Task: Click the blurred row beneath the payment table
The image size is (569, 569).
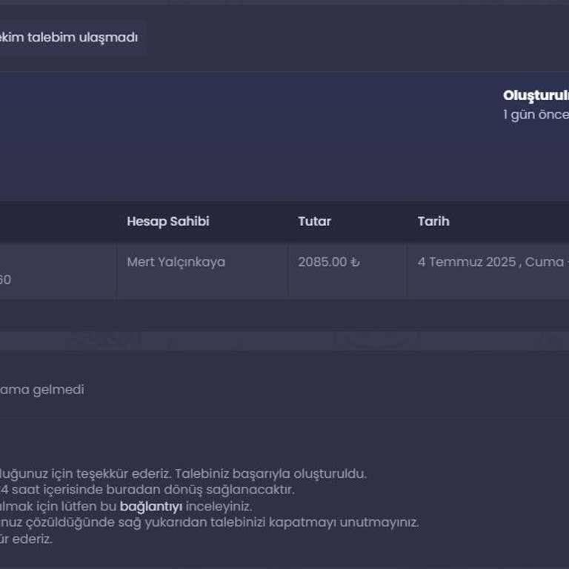Action: [284, 340]
